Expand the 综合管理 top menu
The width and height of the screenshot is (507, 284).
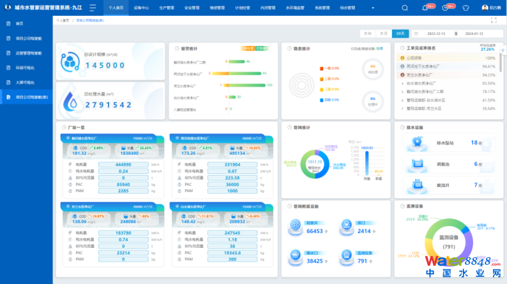(x=348, y=8)
